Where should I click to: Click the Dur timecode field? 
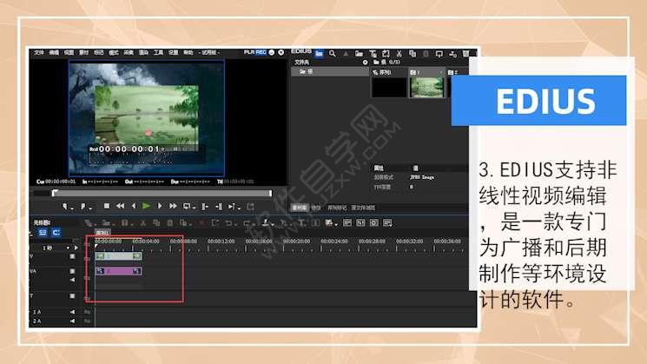point(190,182)
